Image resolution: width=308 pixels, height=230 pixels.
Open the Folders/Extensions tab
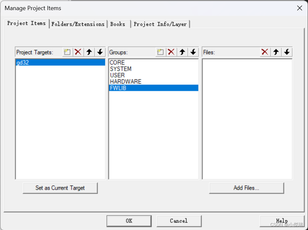pos(78,24)
